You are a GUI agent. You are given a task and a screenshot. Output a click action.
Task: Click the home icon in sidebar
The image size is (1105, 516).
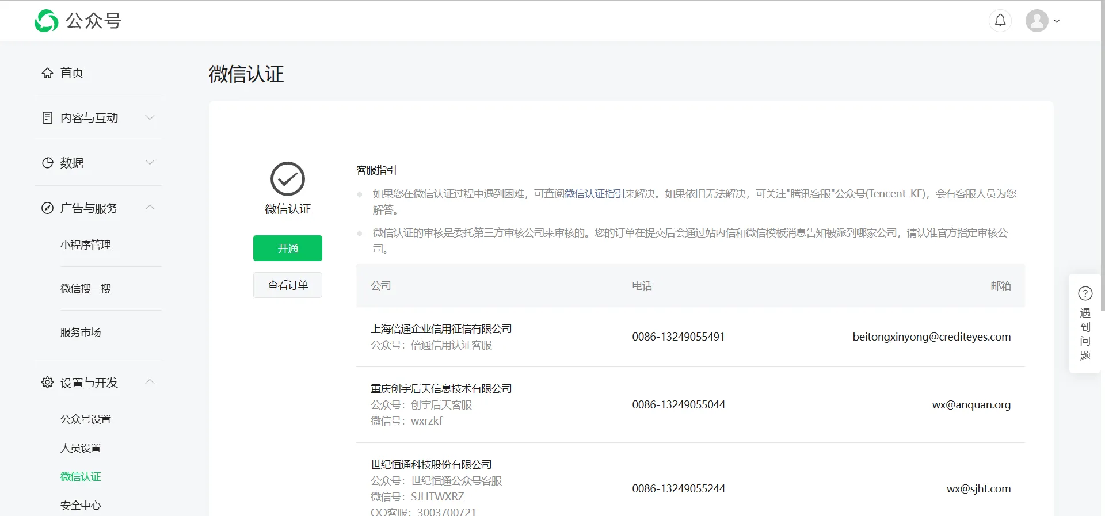(47, 73)
